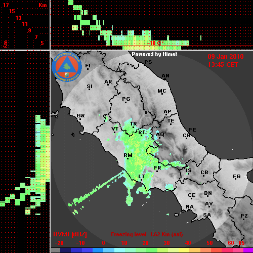Image resolution: width=253 pixels, height=253 pixels.
Task: Click the NA city label
Action: click(x=190, y=207)
